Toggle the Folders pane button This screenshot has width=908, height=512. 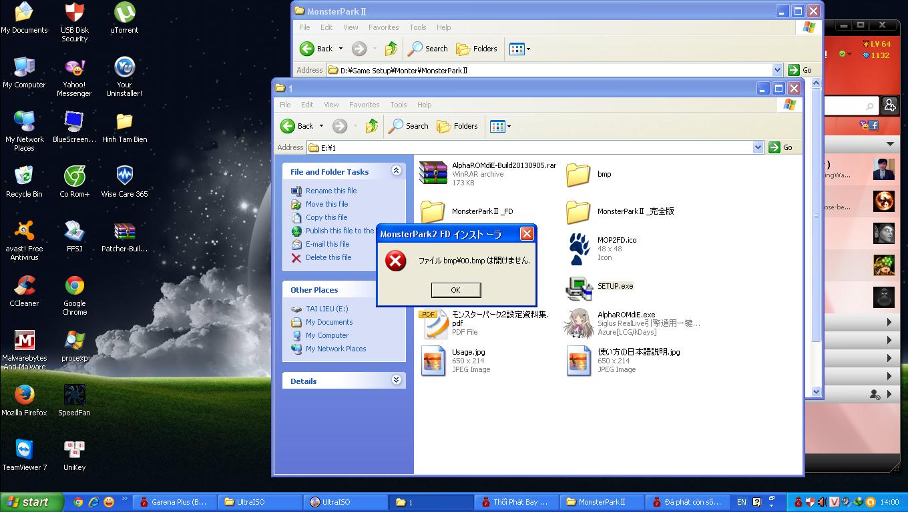[x=458, y=126]
